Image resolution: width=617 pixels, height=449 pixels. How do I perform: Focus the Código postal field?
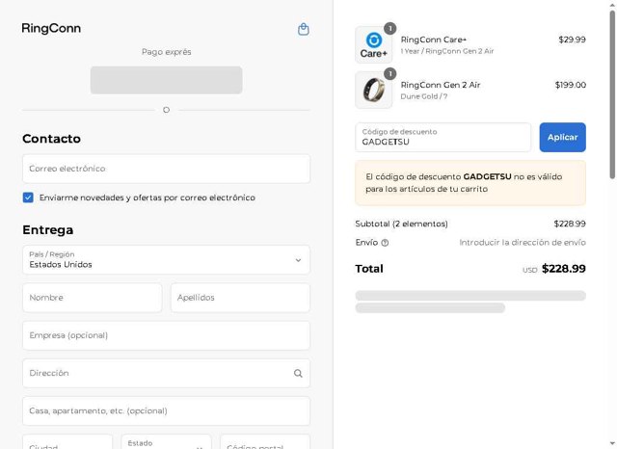pyautogui.click(x=265, y=442)
